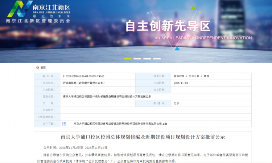The image size is (272, 163).
Task: Click the generation date 2025-11-03
Action: coord(181,83)
